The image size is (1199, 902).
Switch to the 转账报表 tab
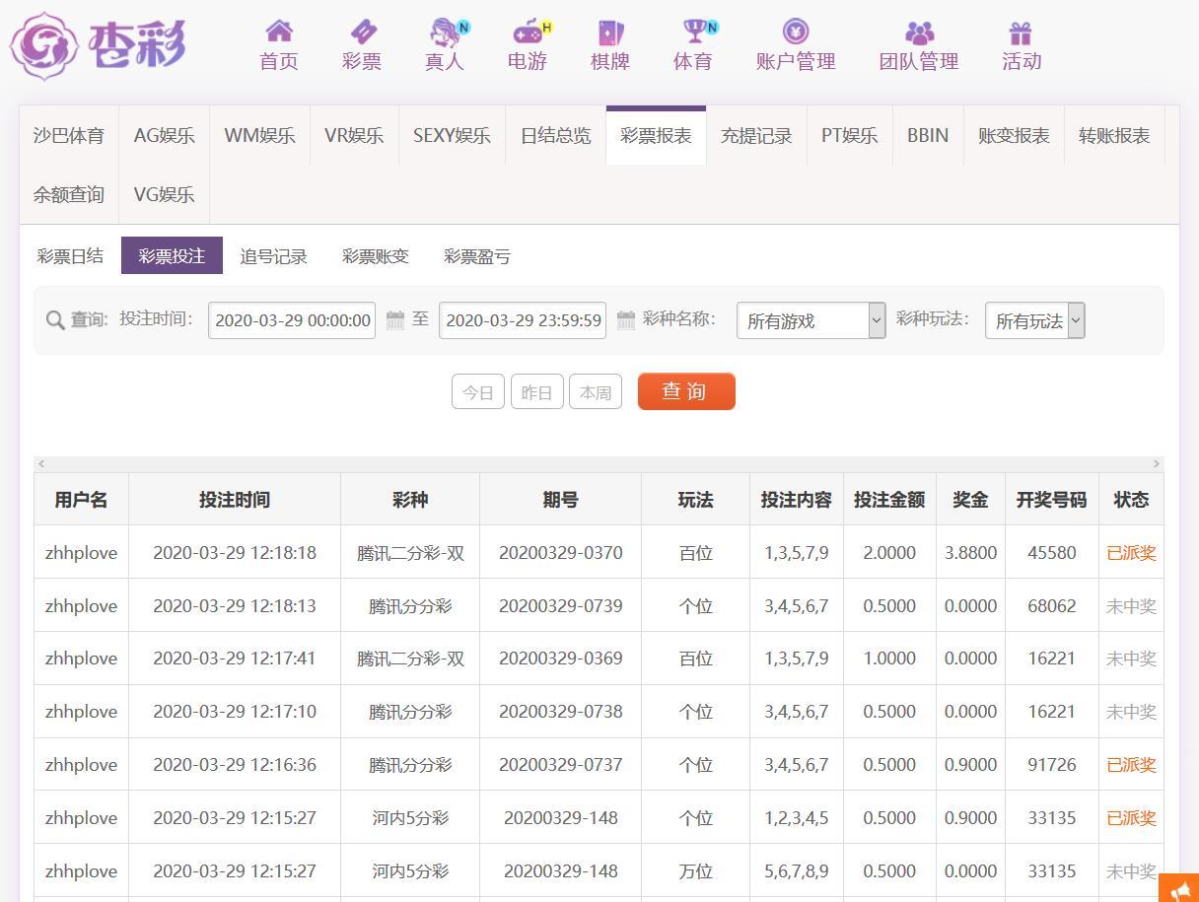(1114, 136)
